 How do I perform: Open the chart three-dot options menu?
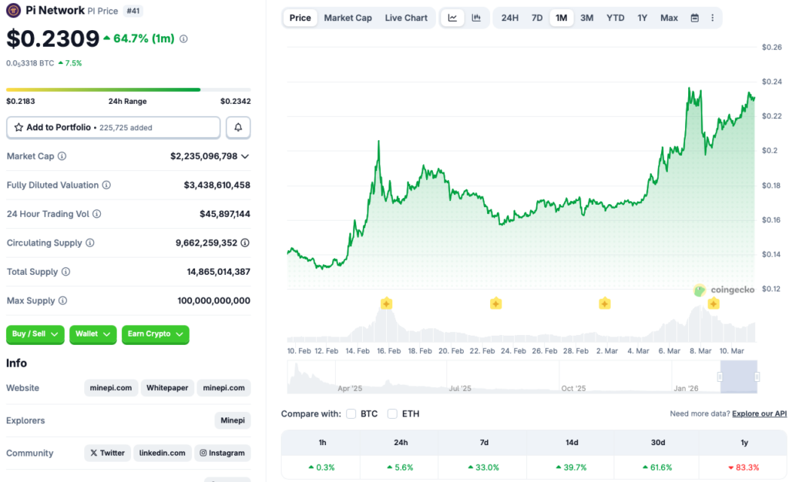[x=711, y=17]
